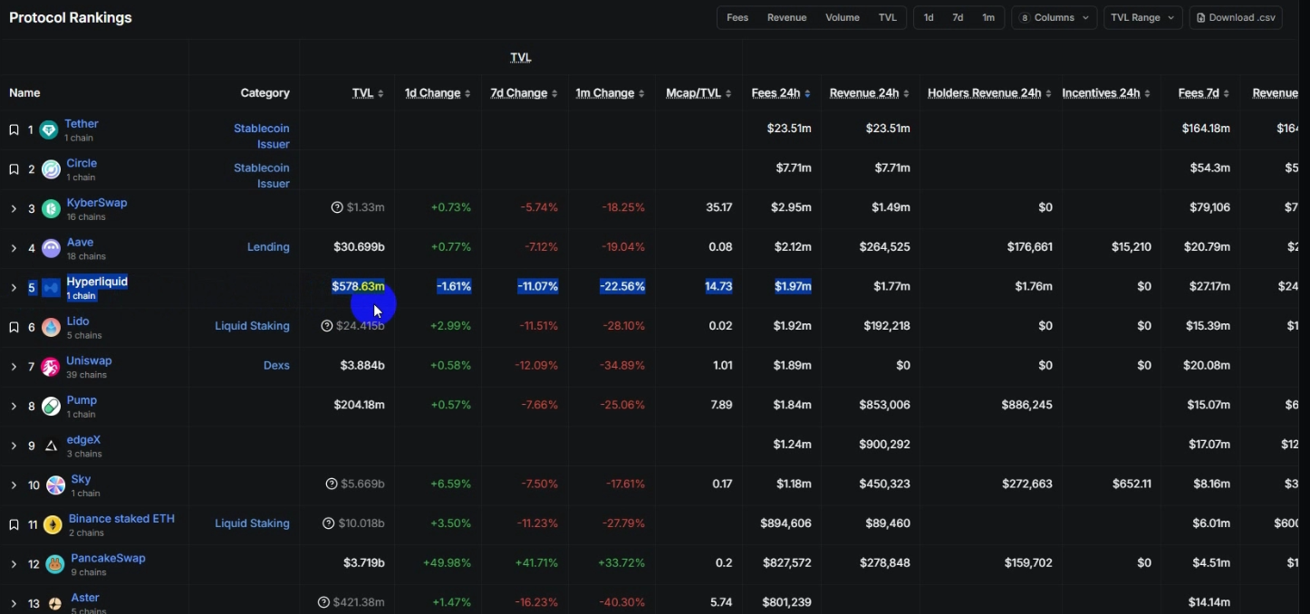Select the Revenue view tab

coord(786,17)
